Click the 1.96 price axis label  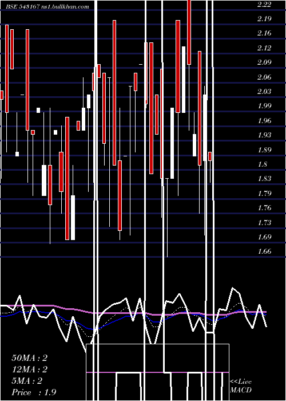(264, 121)
